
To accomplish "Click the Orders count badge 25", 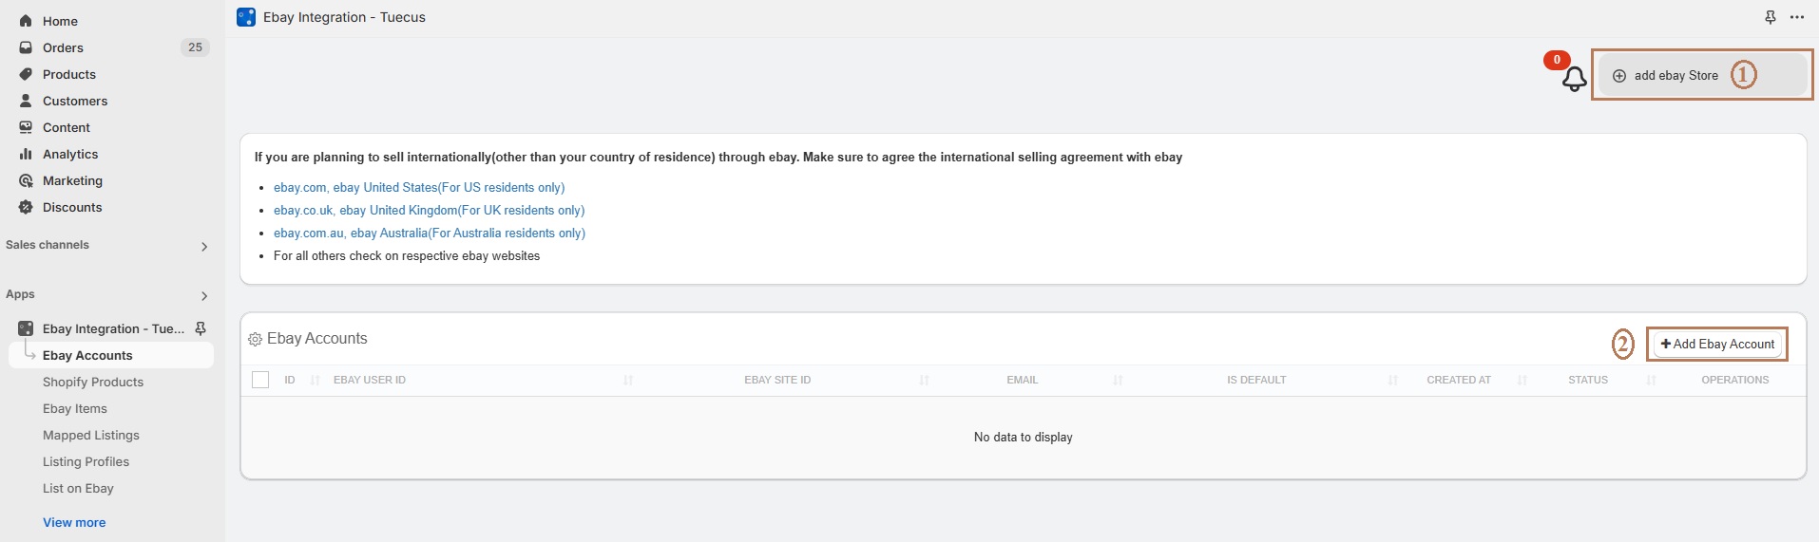I will point(195,47).
